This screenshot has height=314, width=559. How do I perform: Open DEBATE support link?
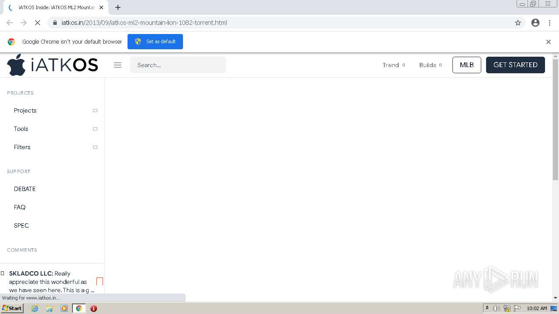coord(25,189)
